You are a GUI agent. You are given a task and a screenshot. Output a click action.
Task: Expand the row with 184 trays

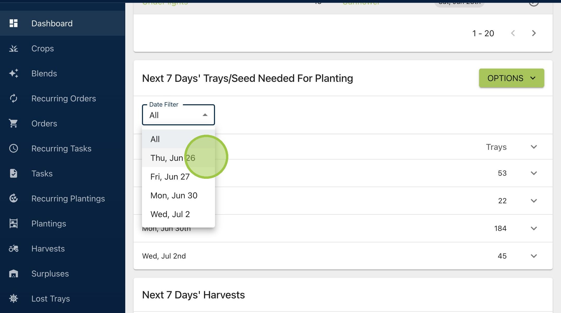click(534, 228)
